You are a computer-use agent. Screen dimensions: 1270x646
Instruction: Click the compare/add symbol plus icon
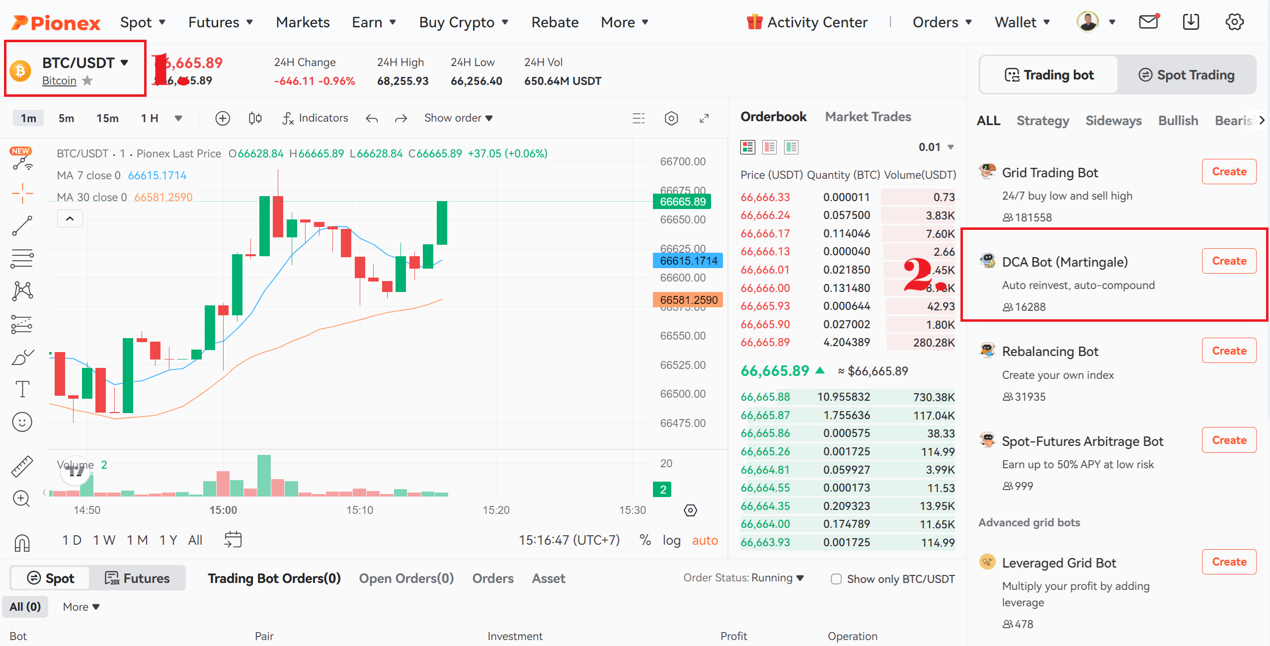pyautogui.click(x=223, y=118)
